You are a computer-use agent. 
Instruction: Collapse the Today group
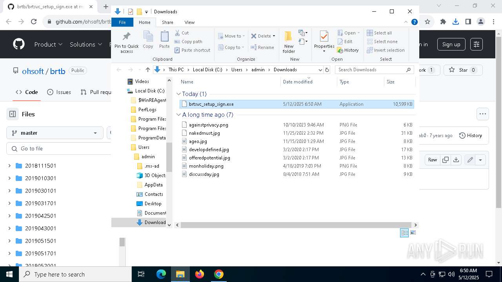point(179,94)
